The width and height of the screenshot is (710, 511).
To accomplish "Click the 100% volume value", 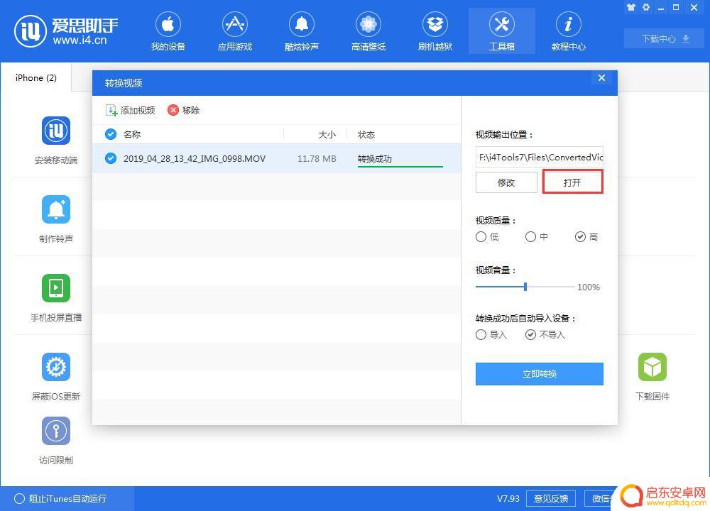I will click(x=588, y=287).
